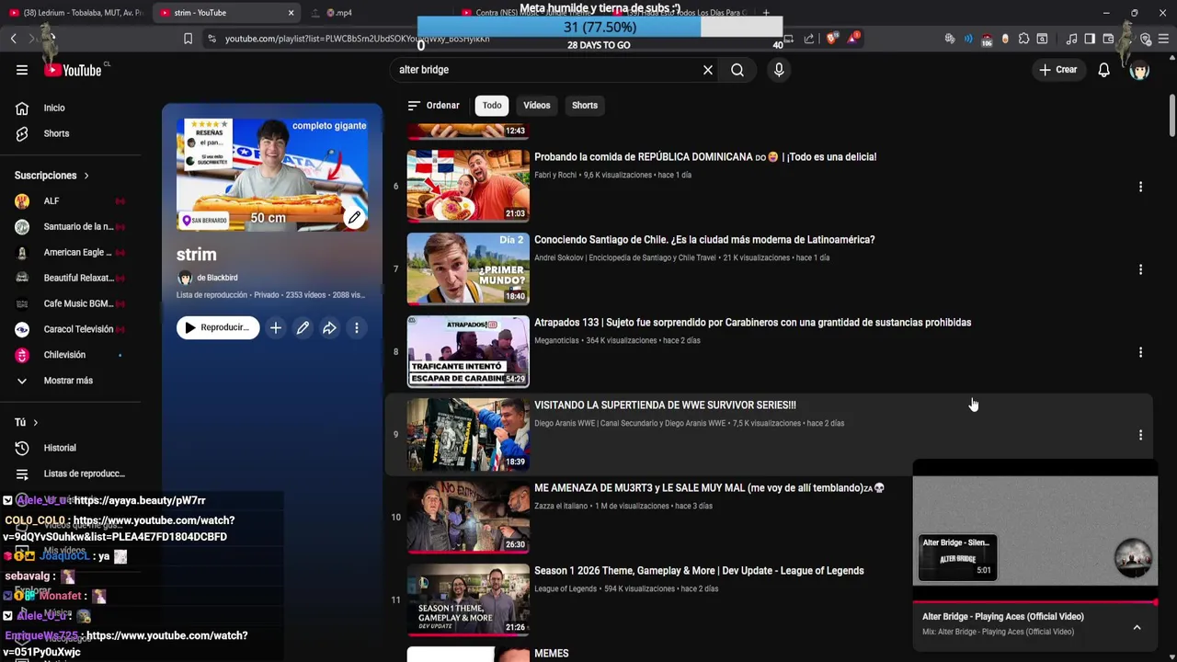Start voice search with microphone icon
This screenshot has height=662, width=1177.
click(779, 70)
